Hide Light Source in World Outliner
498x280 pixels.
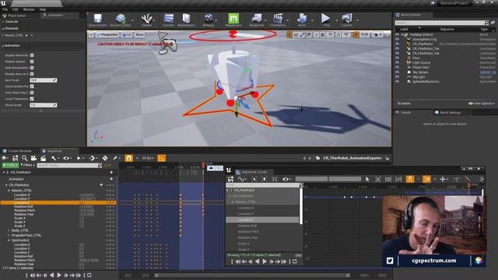397,63
